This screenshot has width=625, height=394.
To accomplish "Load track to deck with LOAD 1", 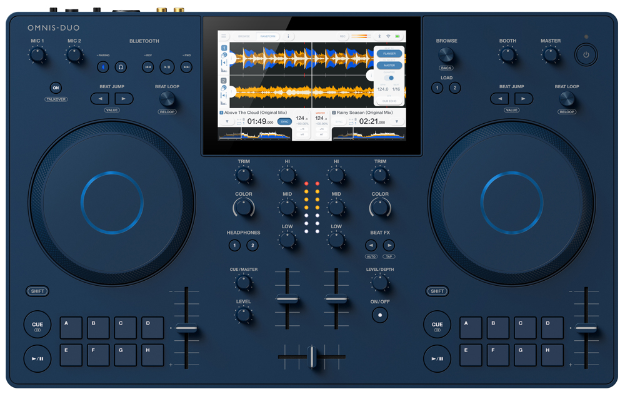I will pos(437,88).
